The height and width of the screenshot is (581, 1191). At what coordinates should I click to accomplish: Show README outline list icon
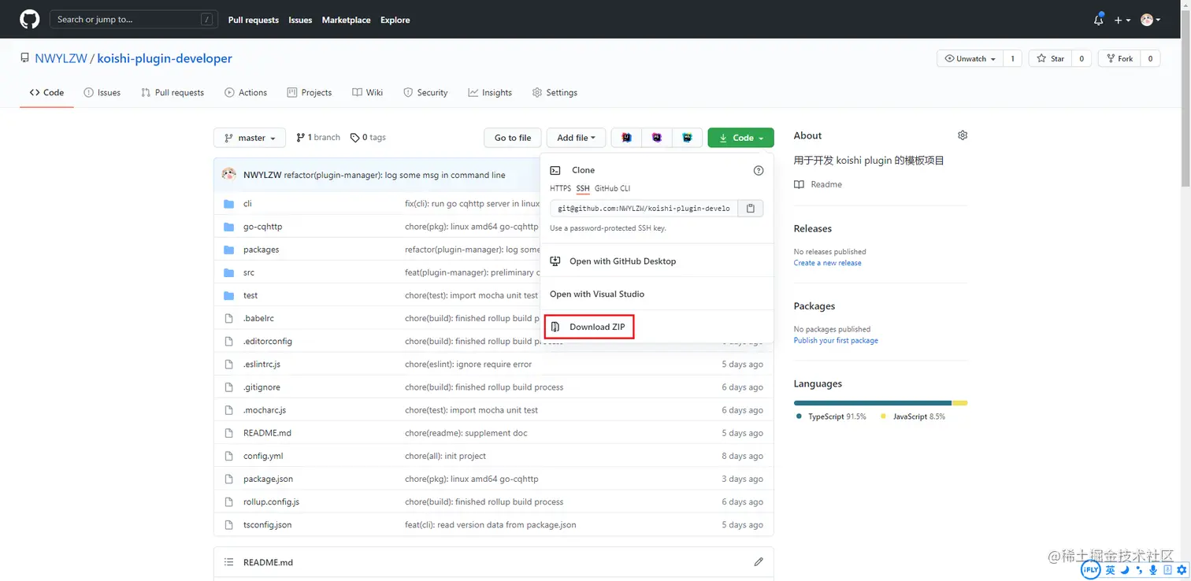tap(228, 562)
